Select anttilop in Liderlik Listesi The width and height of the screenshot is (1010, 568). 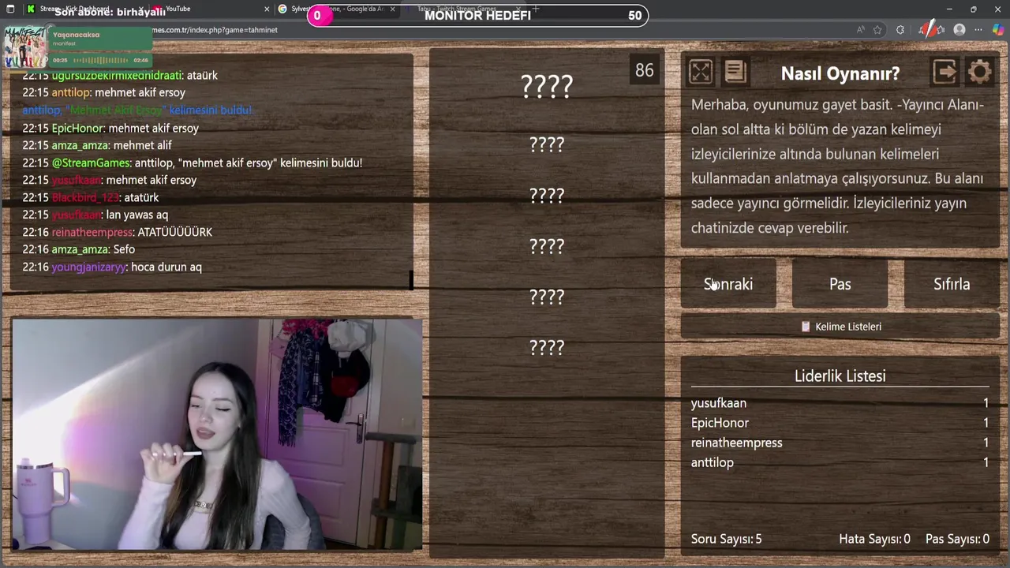point(712,462)
